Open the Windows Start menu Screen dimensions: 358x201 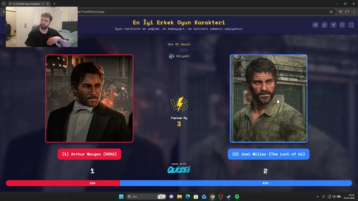point(121,197)
